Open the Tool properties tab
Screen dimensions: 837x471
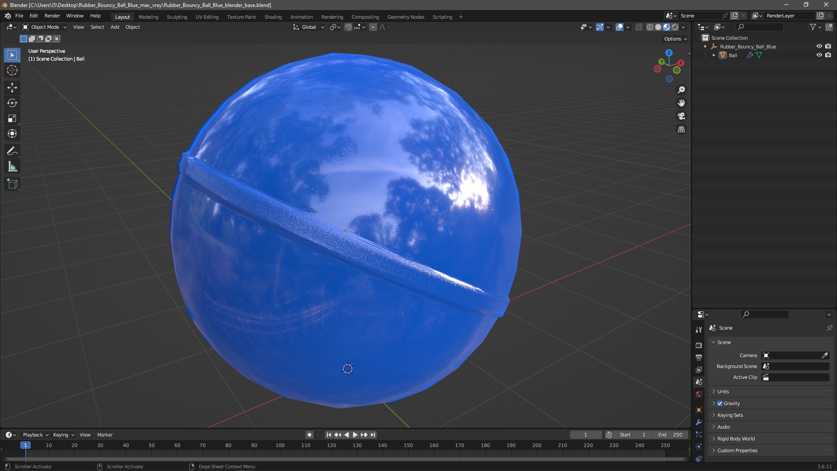(699, 330)
